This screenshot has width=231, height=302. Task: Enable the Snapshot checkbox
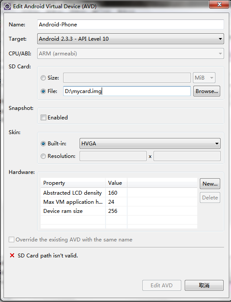tap(43, 118)
